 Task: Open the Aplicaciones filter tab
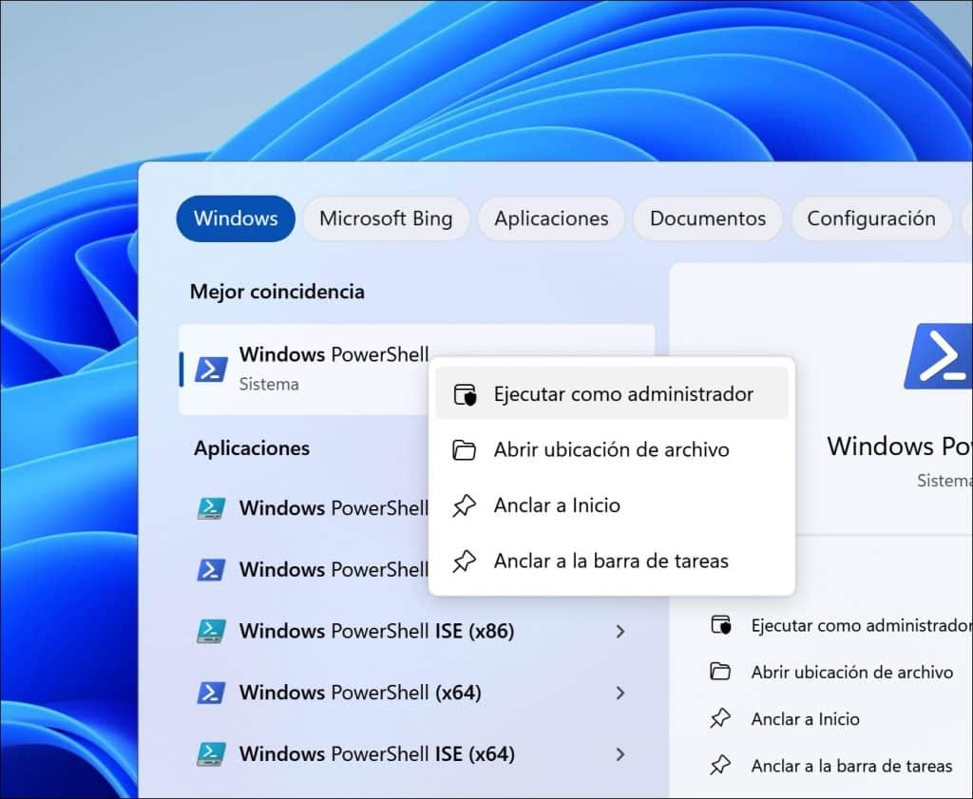[x=551, y=219]
